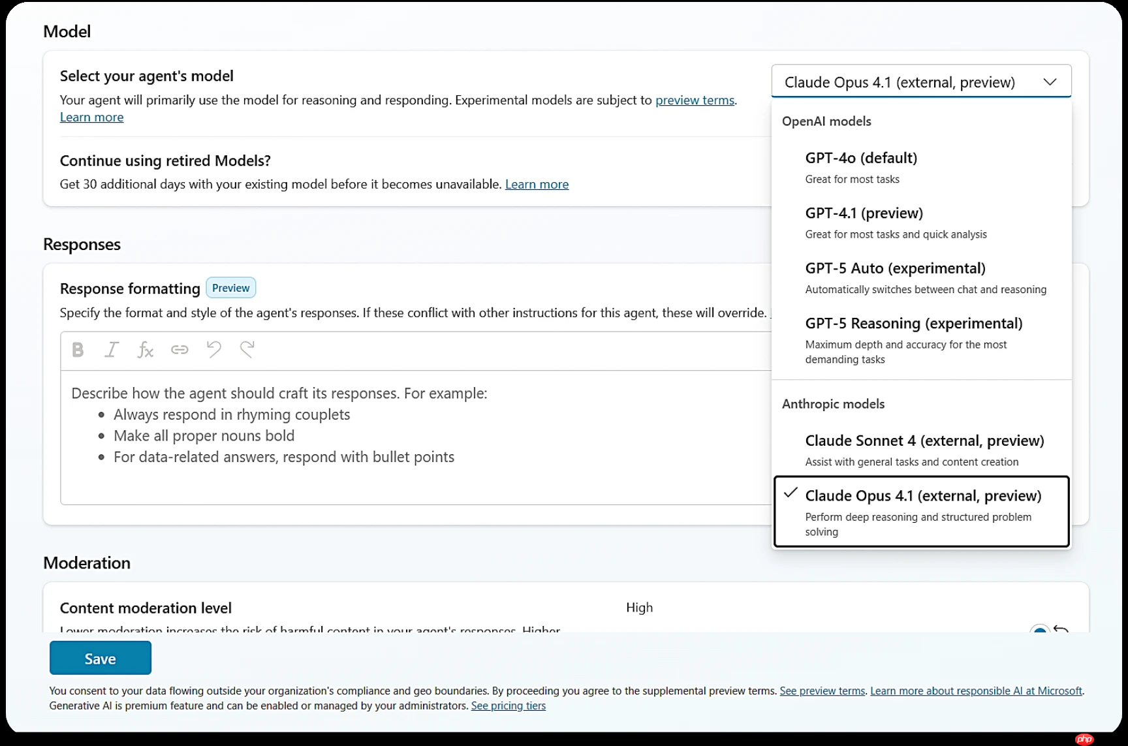Select GPT-5 Reasoning (experimental) option
Screen dimensions: 1128x746
(x=913, y=324)
